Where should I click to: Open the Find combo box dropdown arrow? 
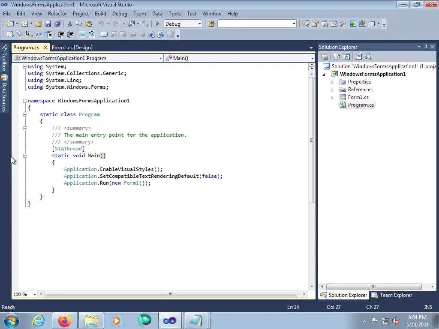tap(294, 24)
